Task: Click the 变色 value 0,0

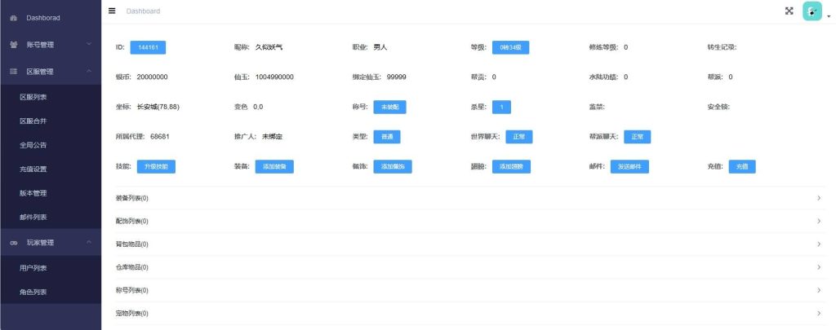Action: tap(258, 107)
